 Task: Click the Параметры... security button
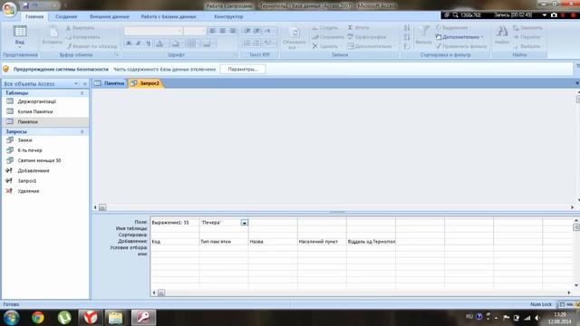point(243,69)
